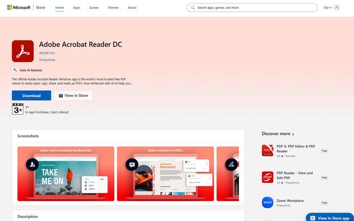354x221 pixels.
Task: Go to the Games tab
Action: click(94, 8)
